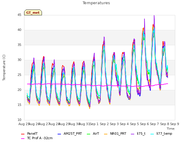193x144 pixels.
Task: Click the Sep 9 x-axis tick label
Action: [x=175, y=124]
